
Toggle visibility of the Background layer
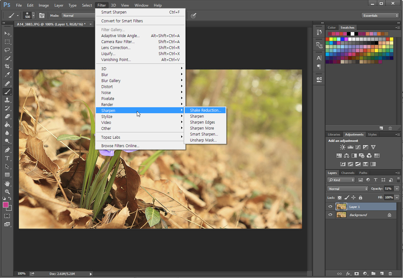[x=330, y=215]
